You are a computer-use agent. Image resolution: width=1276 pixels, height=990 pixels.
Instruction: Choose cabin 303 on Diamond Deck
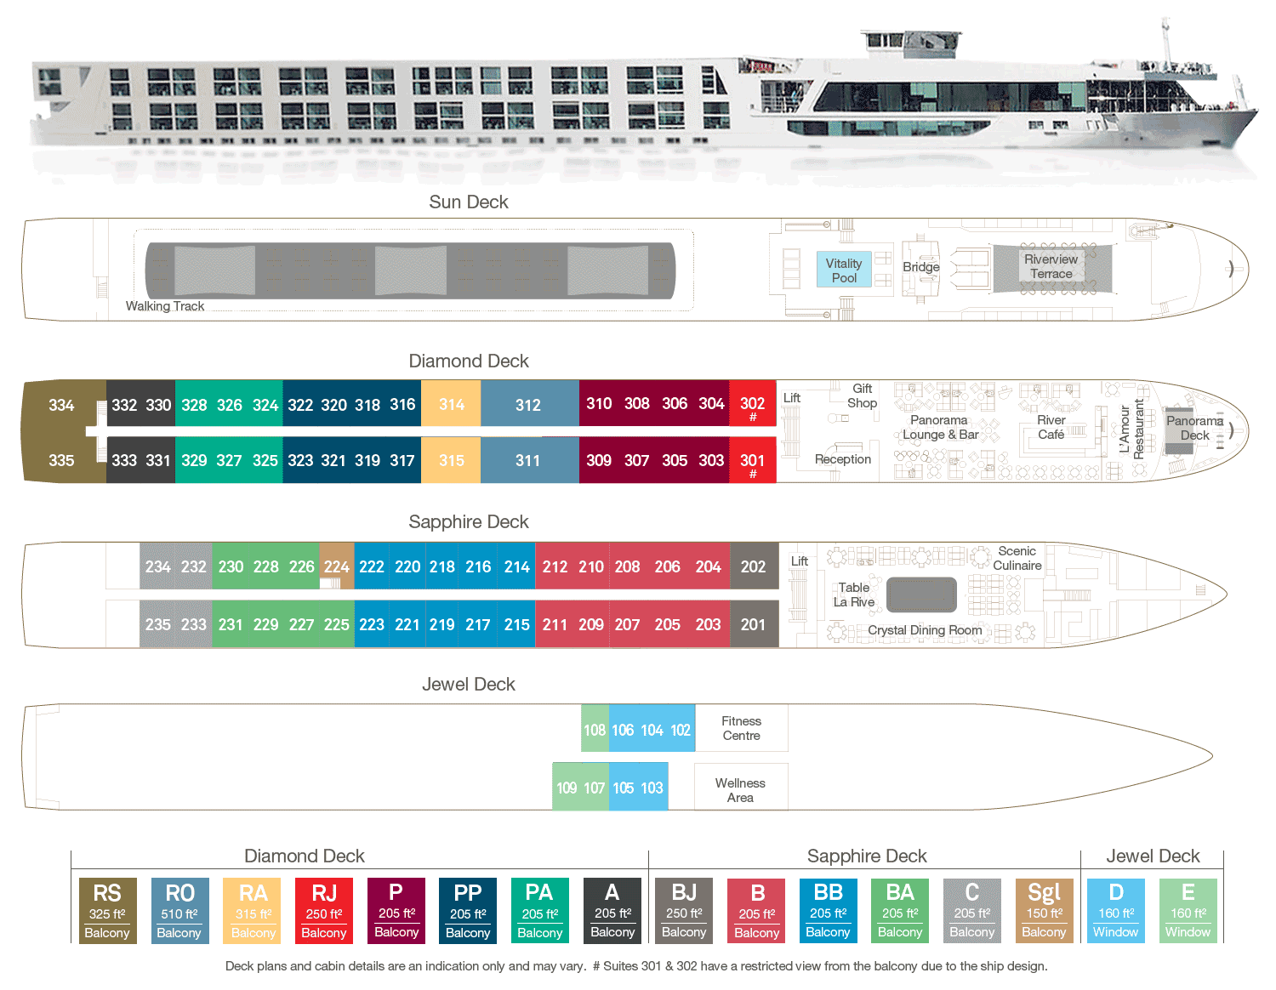(711, 460)
